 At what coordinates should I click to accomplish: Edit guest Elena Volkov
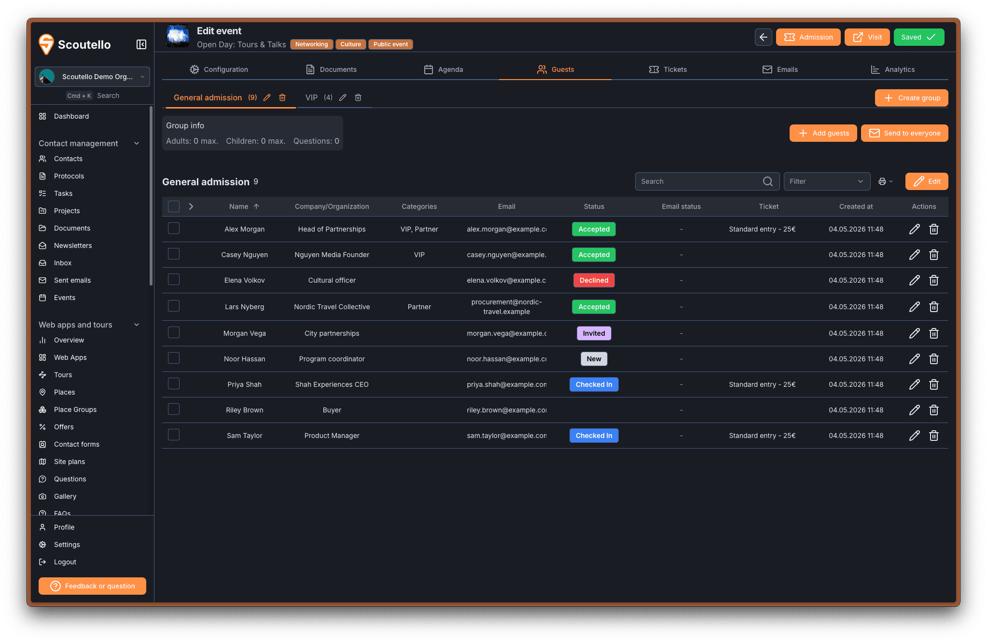(x=914, y=280)
